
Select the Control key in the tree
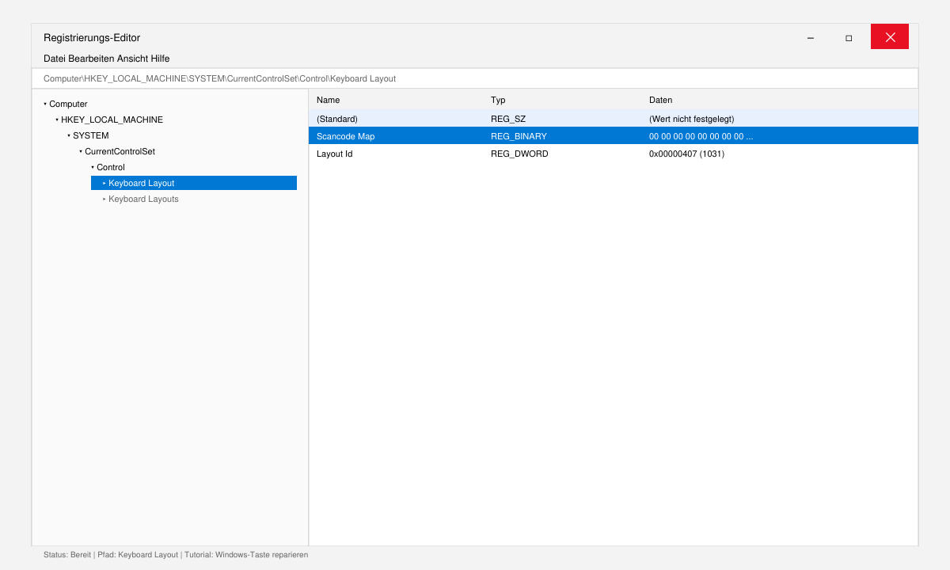[111, 167]
